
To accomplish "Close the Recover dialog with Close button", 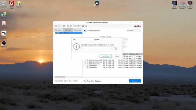I will point(117,56).
